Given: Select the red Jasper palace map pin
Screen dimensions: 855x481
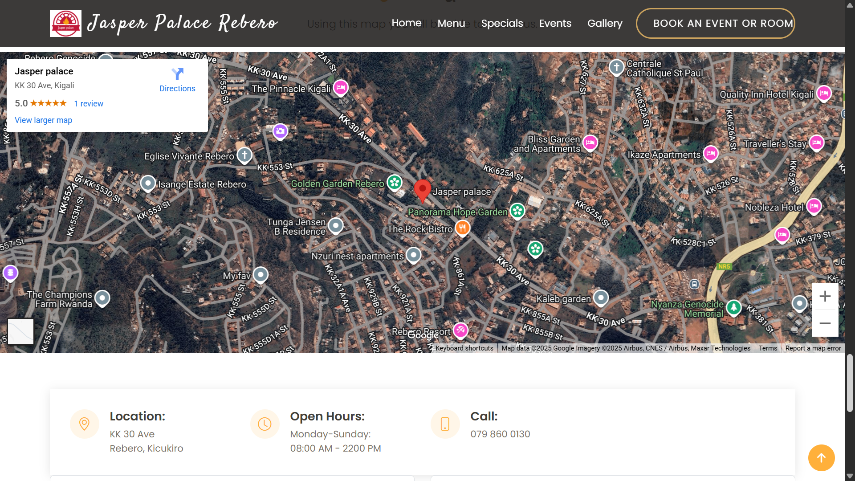Looking at the screenshot, I should tap(422, 191).
